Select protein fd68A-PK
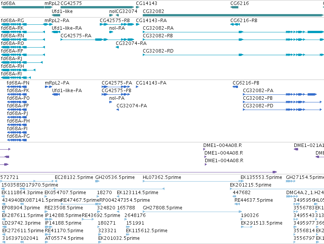 tap(18, 91)
